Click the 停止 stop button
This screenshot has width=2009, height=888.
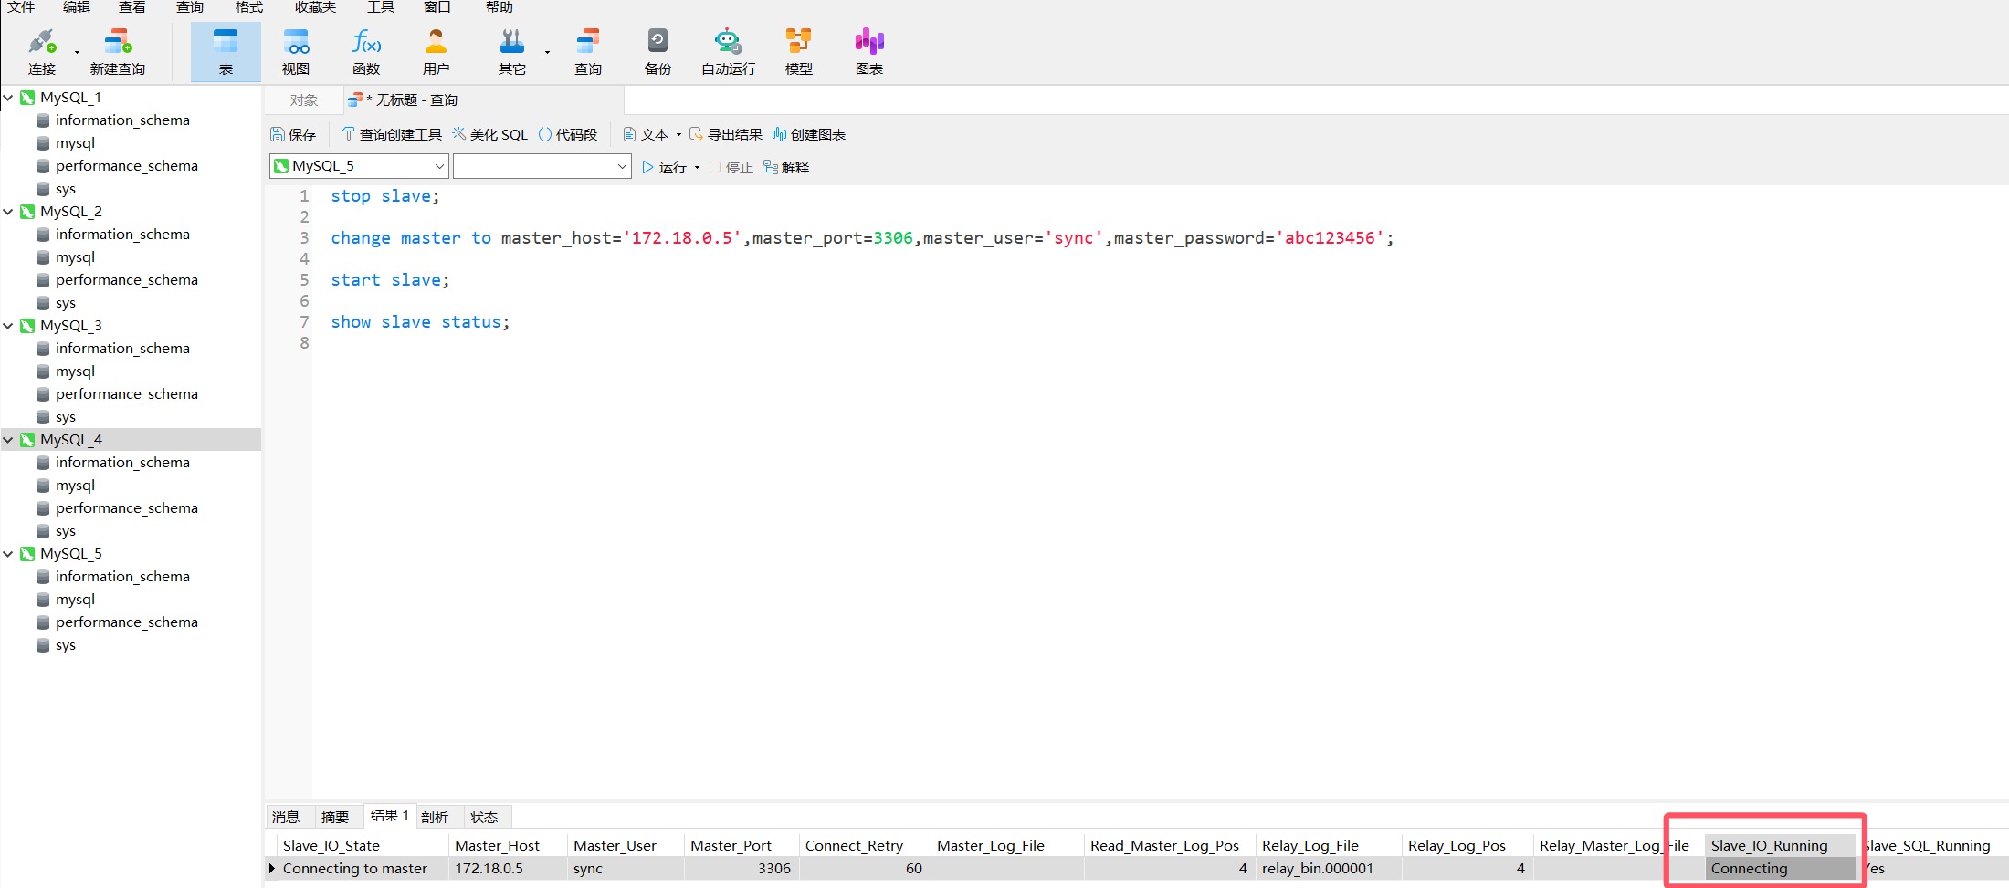coord(731,167)
